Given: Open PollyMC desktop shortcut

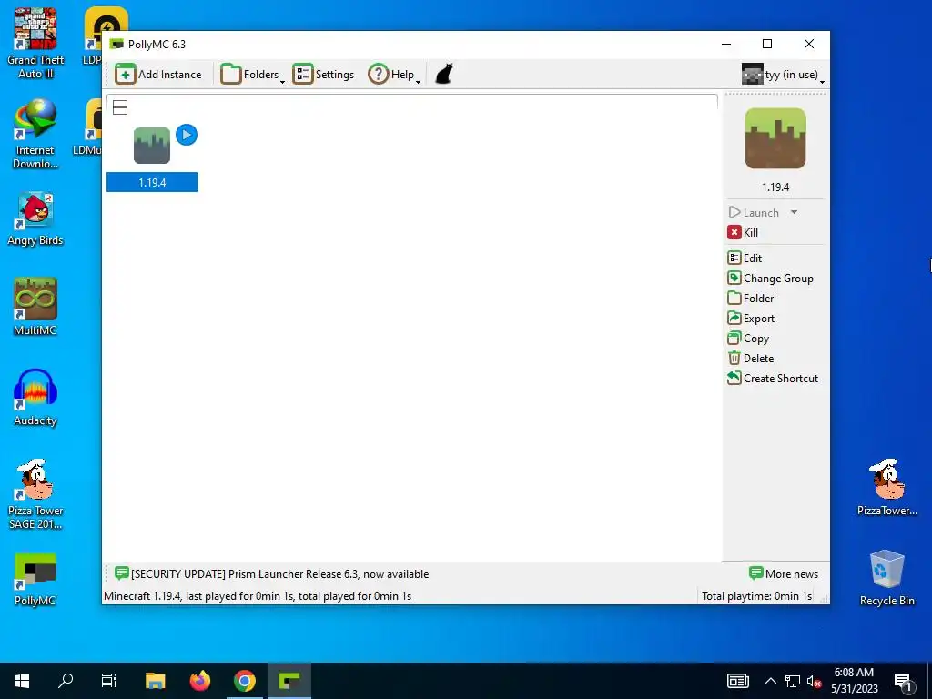Looking at the screenshot, I should click(x=35, y=580).
